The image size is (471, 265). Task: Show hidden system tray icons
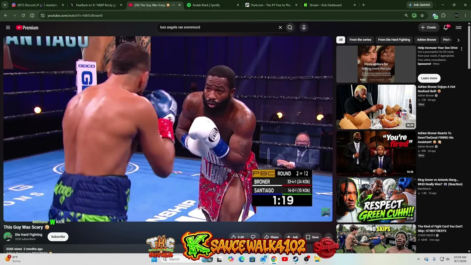pos(418,259)
